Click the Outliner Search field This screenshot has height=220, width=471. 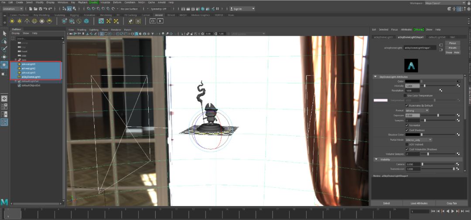pyautogui.click(x=38, y=39)
